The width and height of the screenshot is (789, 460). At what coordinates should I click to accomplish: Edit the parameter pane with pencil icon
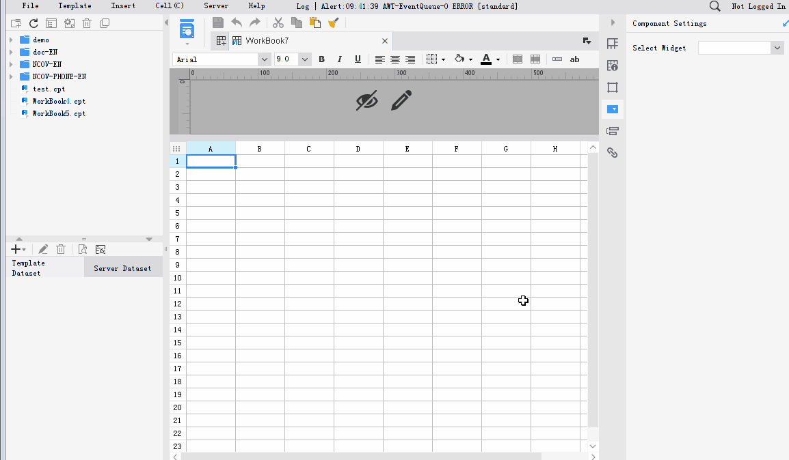coord(401,100)
